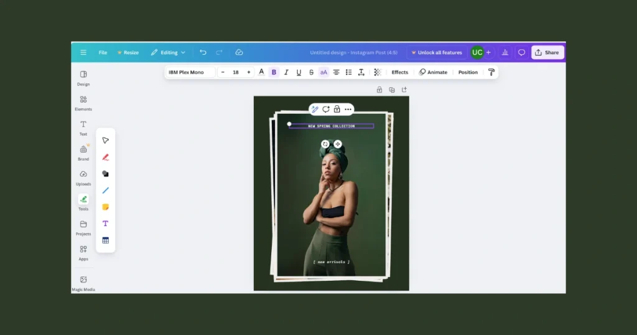
Task: Click the undo arrow
Action: 203,52
